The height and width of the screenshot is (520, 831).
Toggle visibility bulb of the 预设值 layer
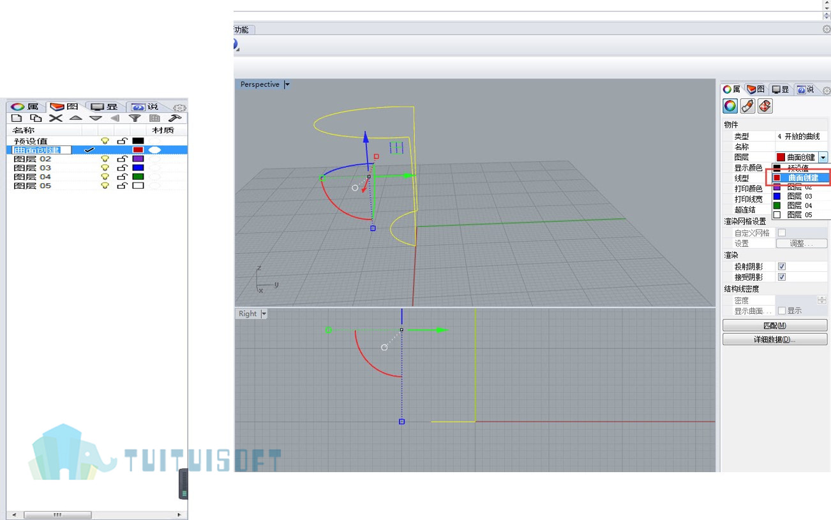tap(105, 141)
